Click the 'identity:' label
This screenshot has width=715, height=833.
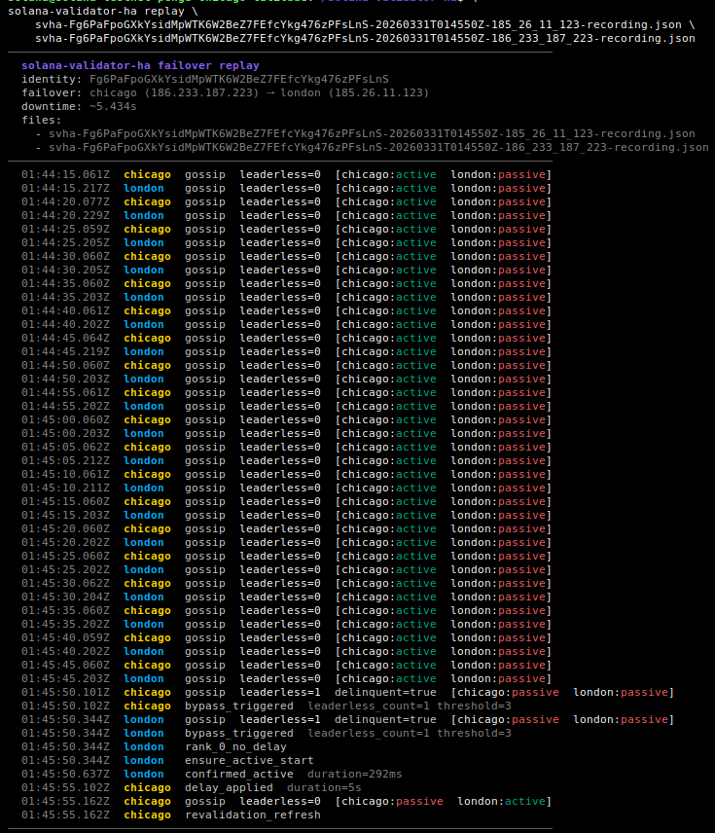click(52, 79)
